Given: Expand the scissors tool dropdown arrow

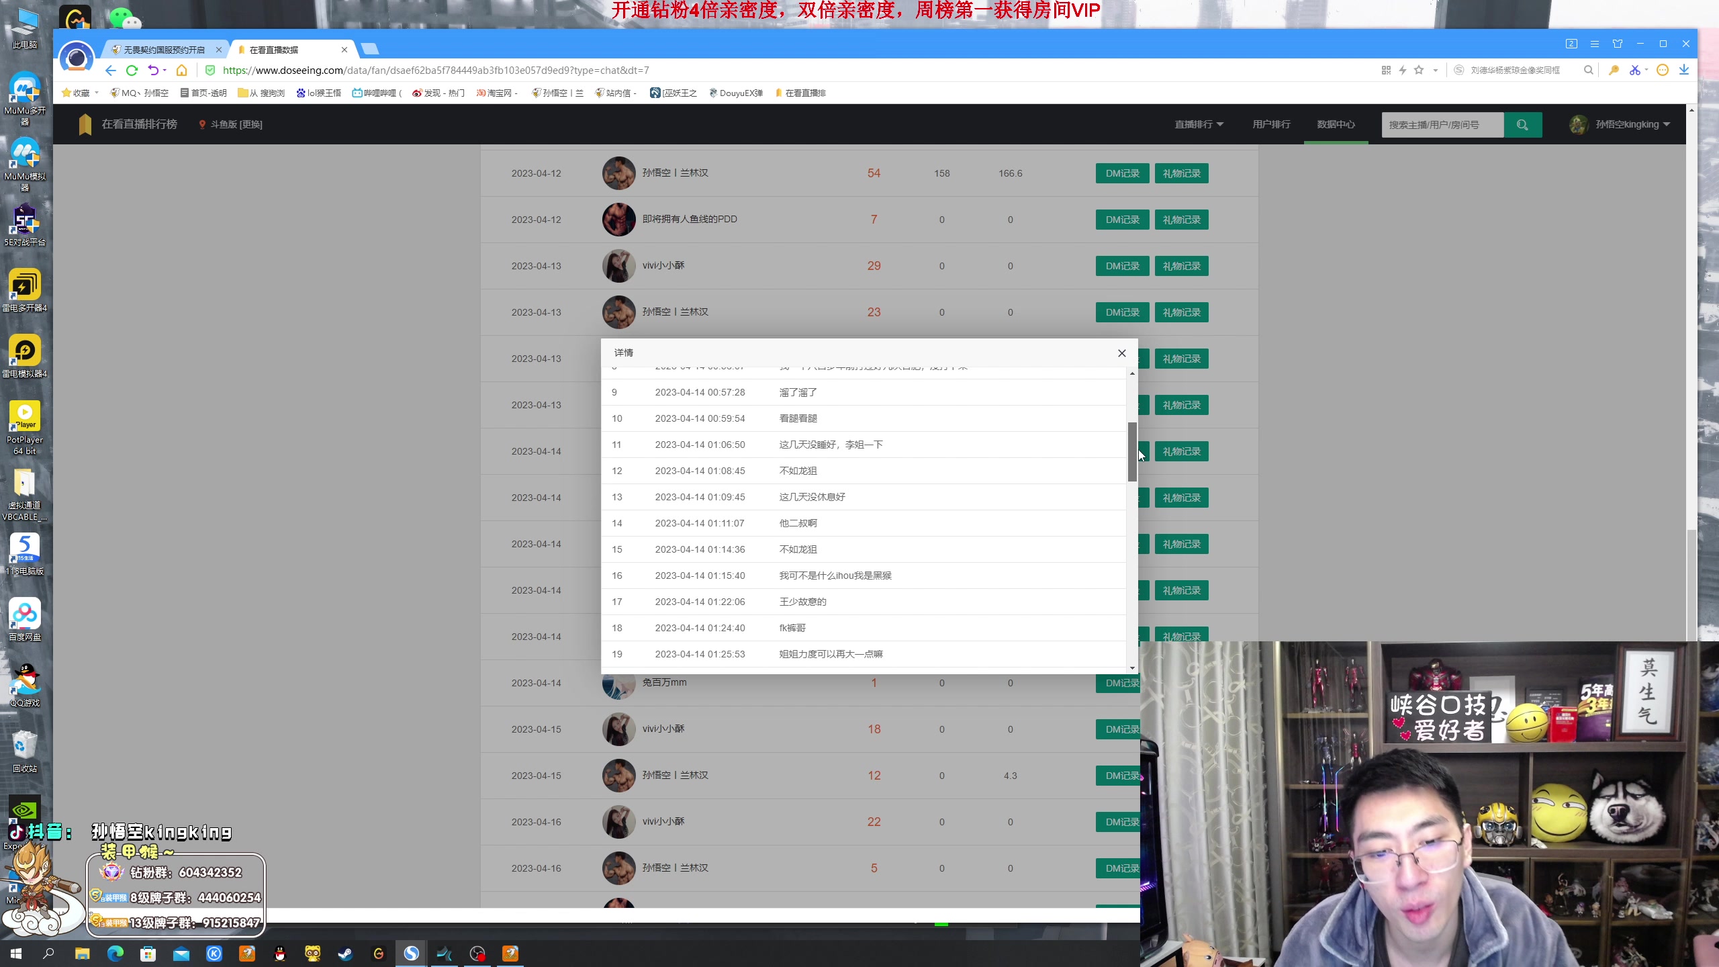Looking at the screenshot, I should coord(1646,71).
